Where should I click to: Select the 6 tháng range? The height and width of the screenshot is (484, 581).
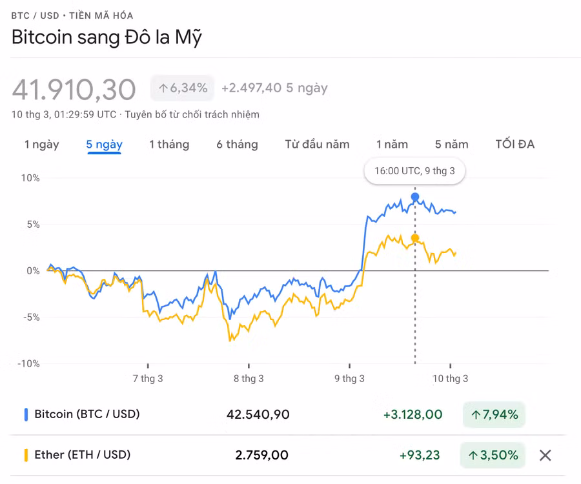pos(237,145)
